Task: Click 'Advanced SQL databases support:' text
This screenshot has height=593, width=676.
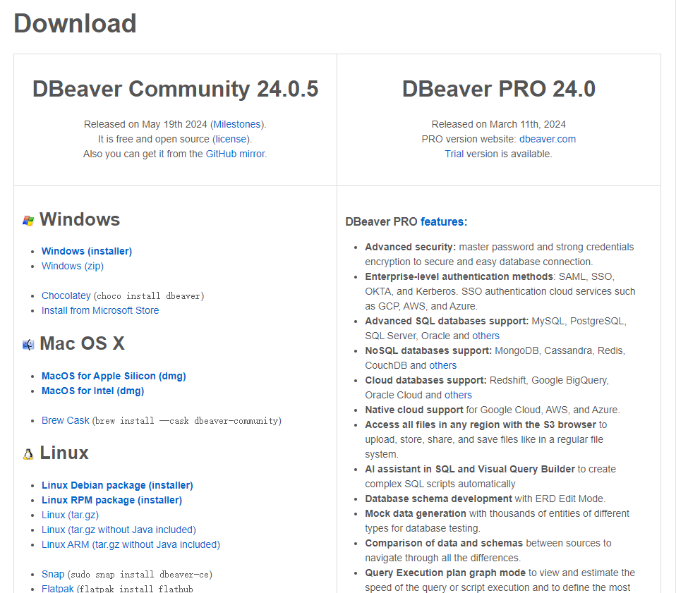Action: coord(447,322)
